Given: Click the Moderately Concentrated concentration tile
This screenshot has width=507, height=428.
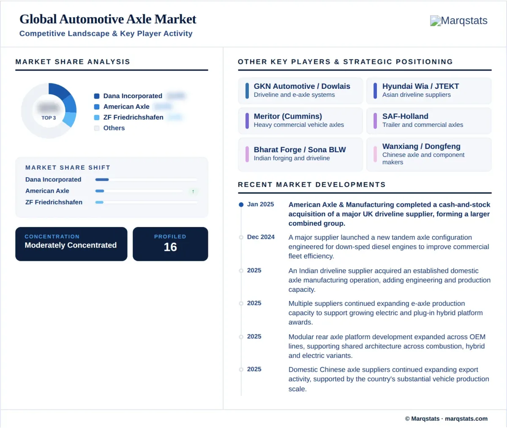Looking at the screenshot, I should (71, 244).
